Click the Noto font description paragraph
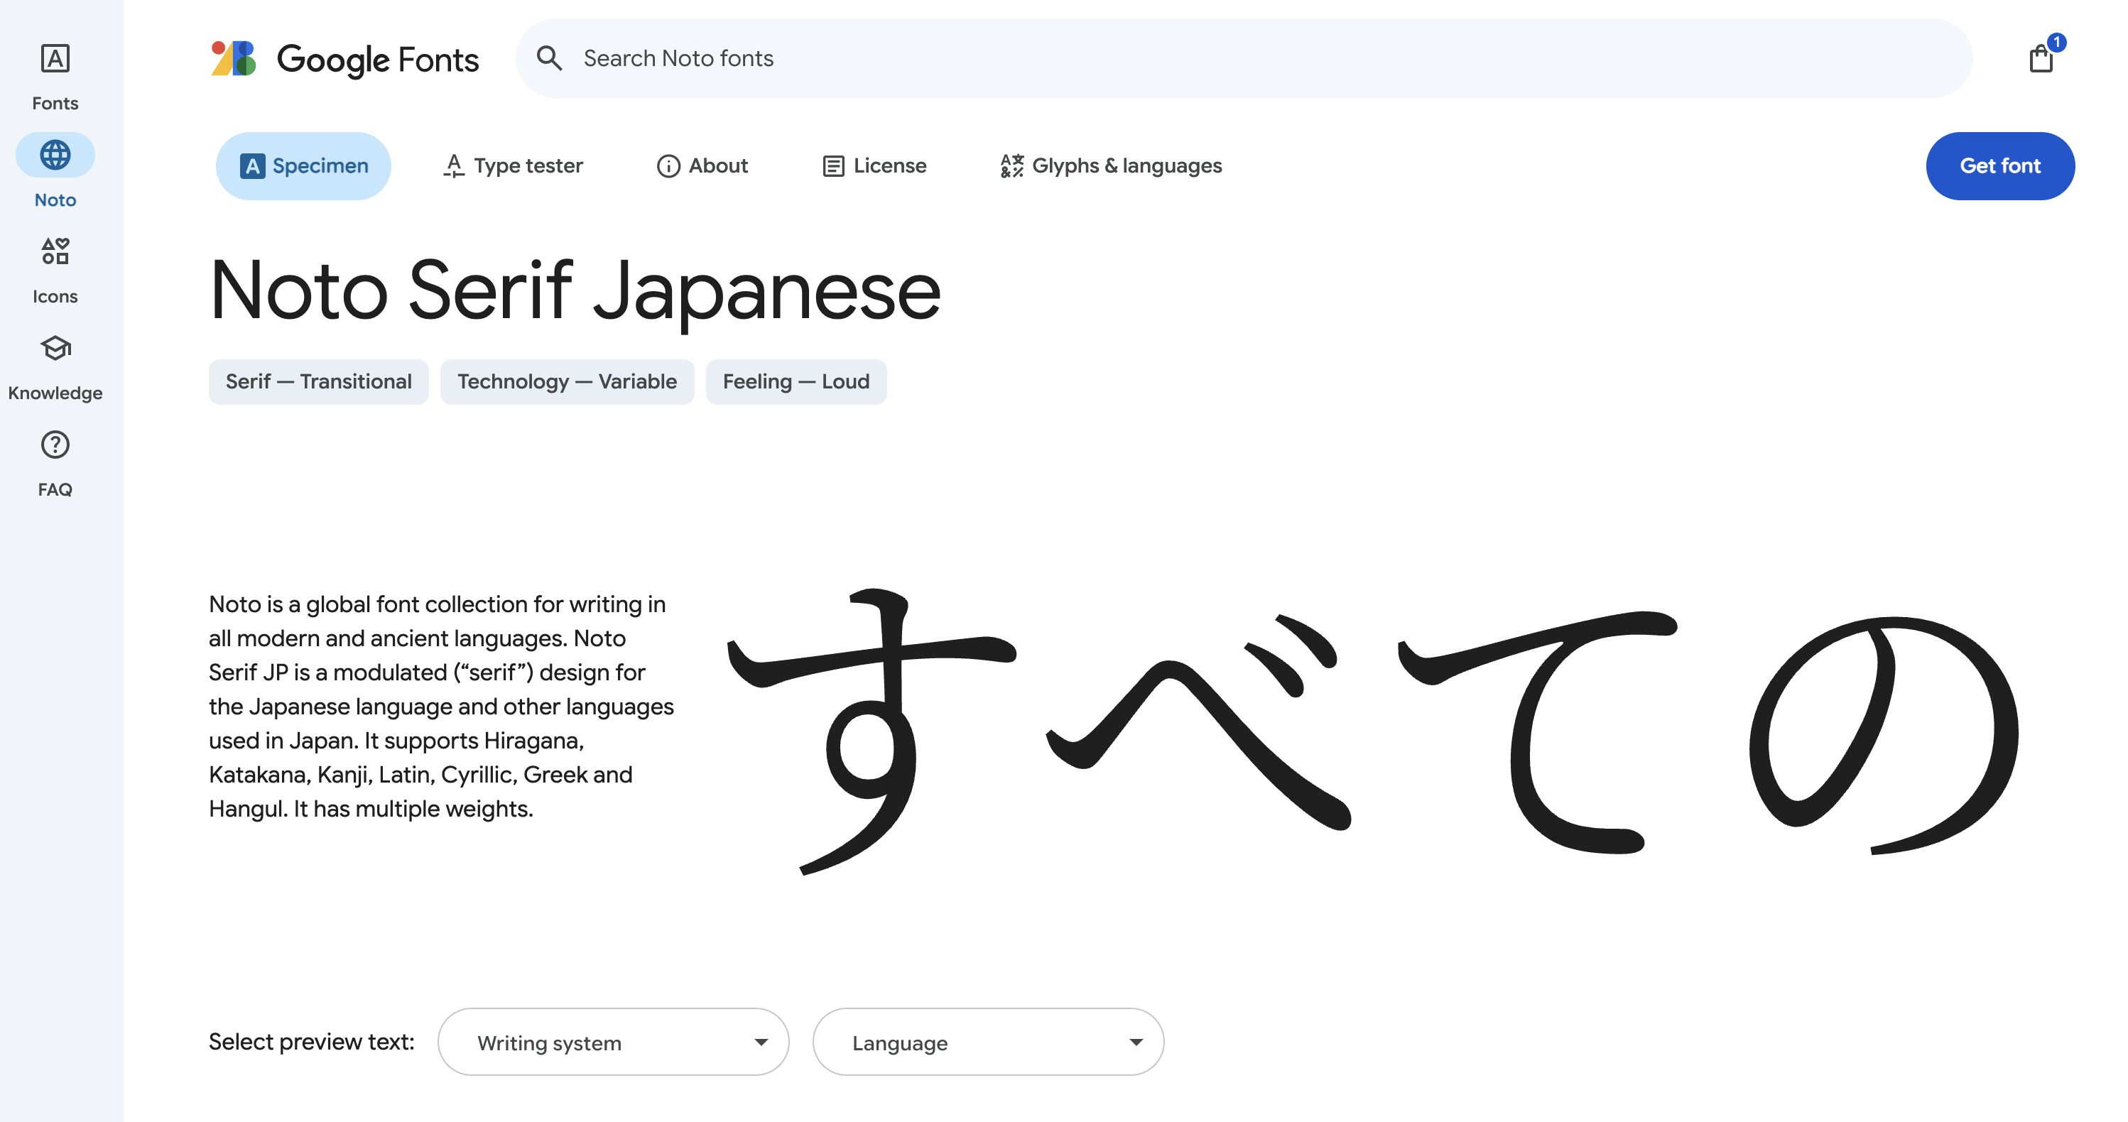2128x1122 pixels. point(442,707)
